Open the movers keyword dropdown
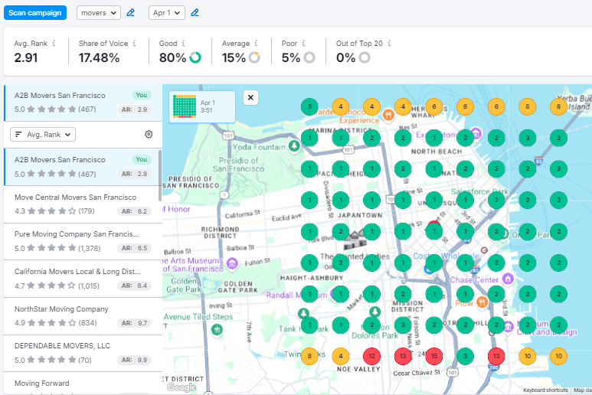Image resolution: width=592 pixels, height=395 pixels. tap(99, 13)
